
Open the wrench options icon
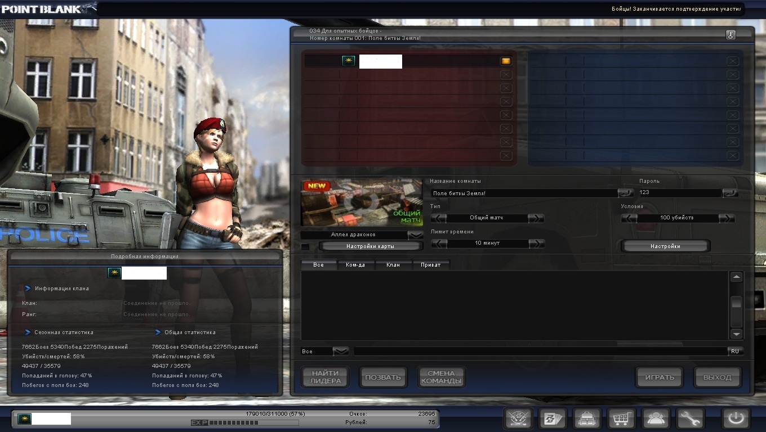point(689,418)
